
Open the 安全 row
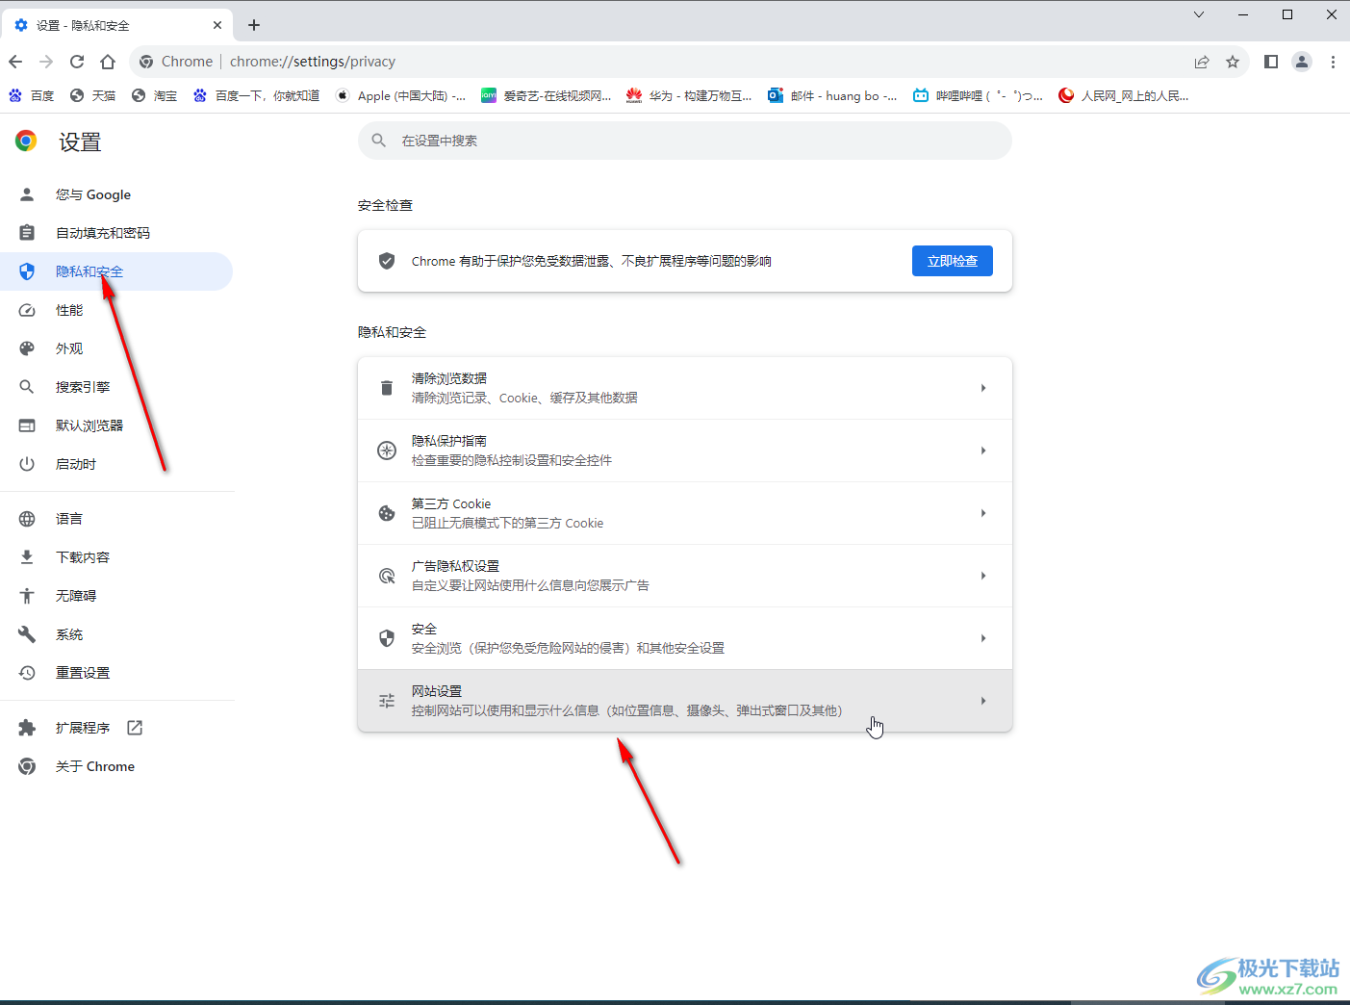[x=685, y=638]
